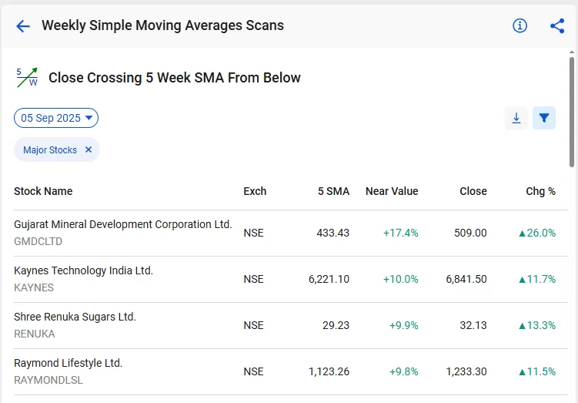The width and height of the screenshot is (578, 403).
Task: Open the info icon in the header
Action: pos(520,26)
